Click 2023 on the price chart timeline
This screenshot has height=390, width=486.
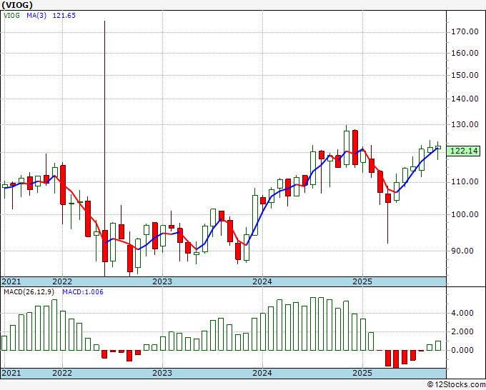coord(162,281)
